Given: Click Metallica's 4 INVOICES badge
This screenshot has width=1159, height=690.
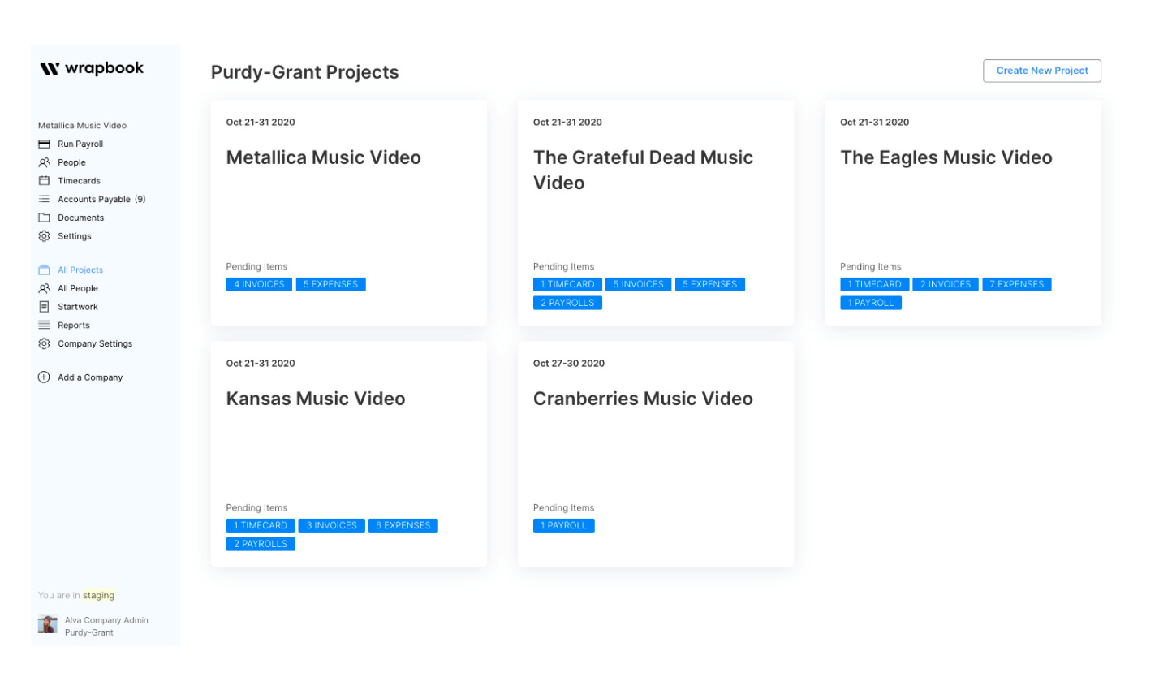Looking at the screenshot, I should [259, 284].
